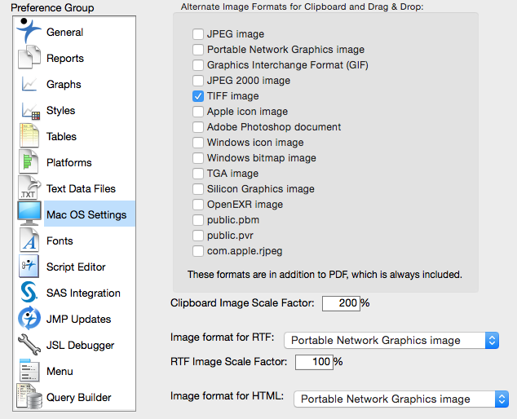The width and height of the screenshot is (517, 419).
Task: Toggle the Adobe Photoshop document checkbox
Action: click(x=198, y=127)
